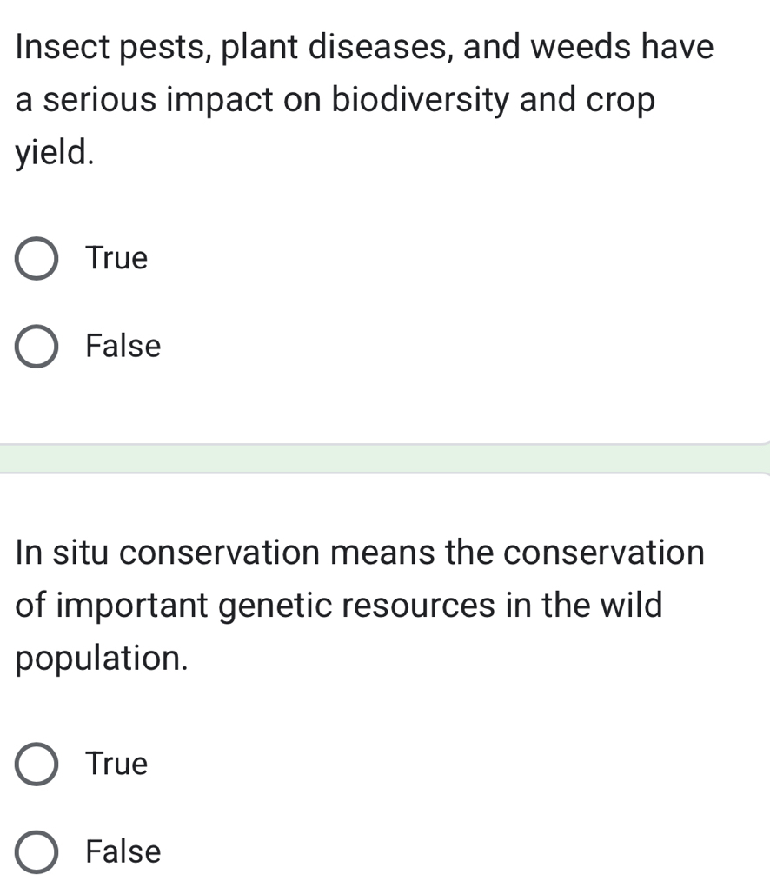Click the True label under the second question

[x=116, y=765]
